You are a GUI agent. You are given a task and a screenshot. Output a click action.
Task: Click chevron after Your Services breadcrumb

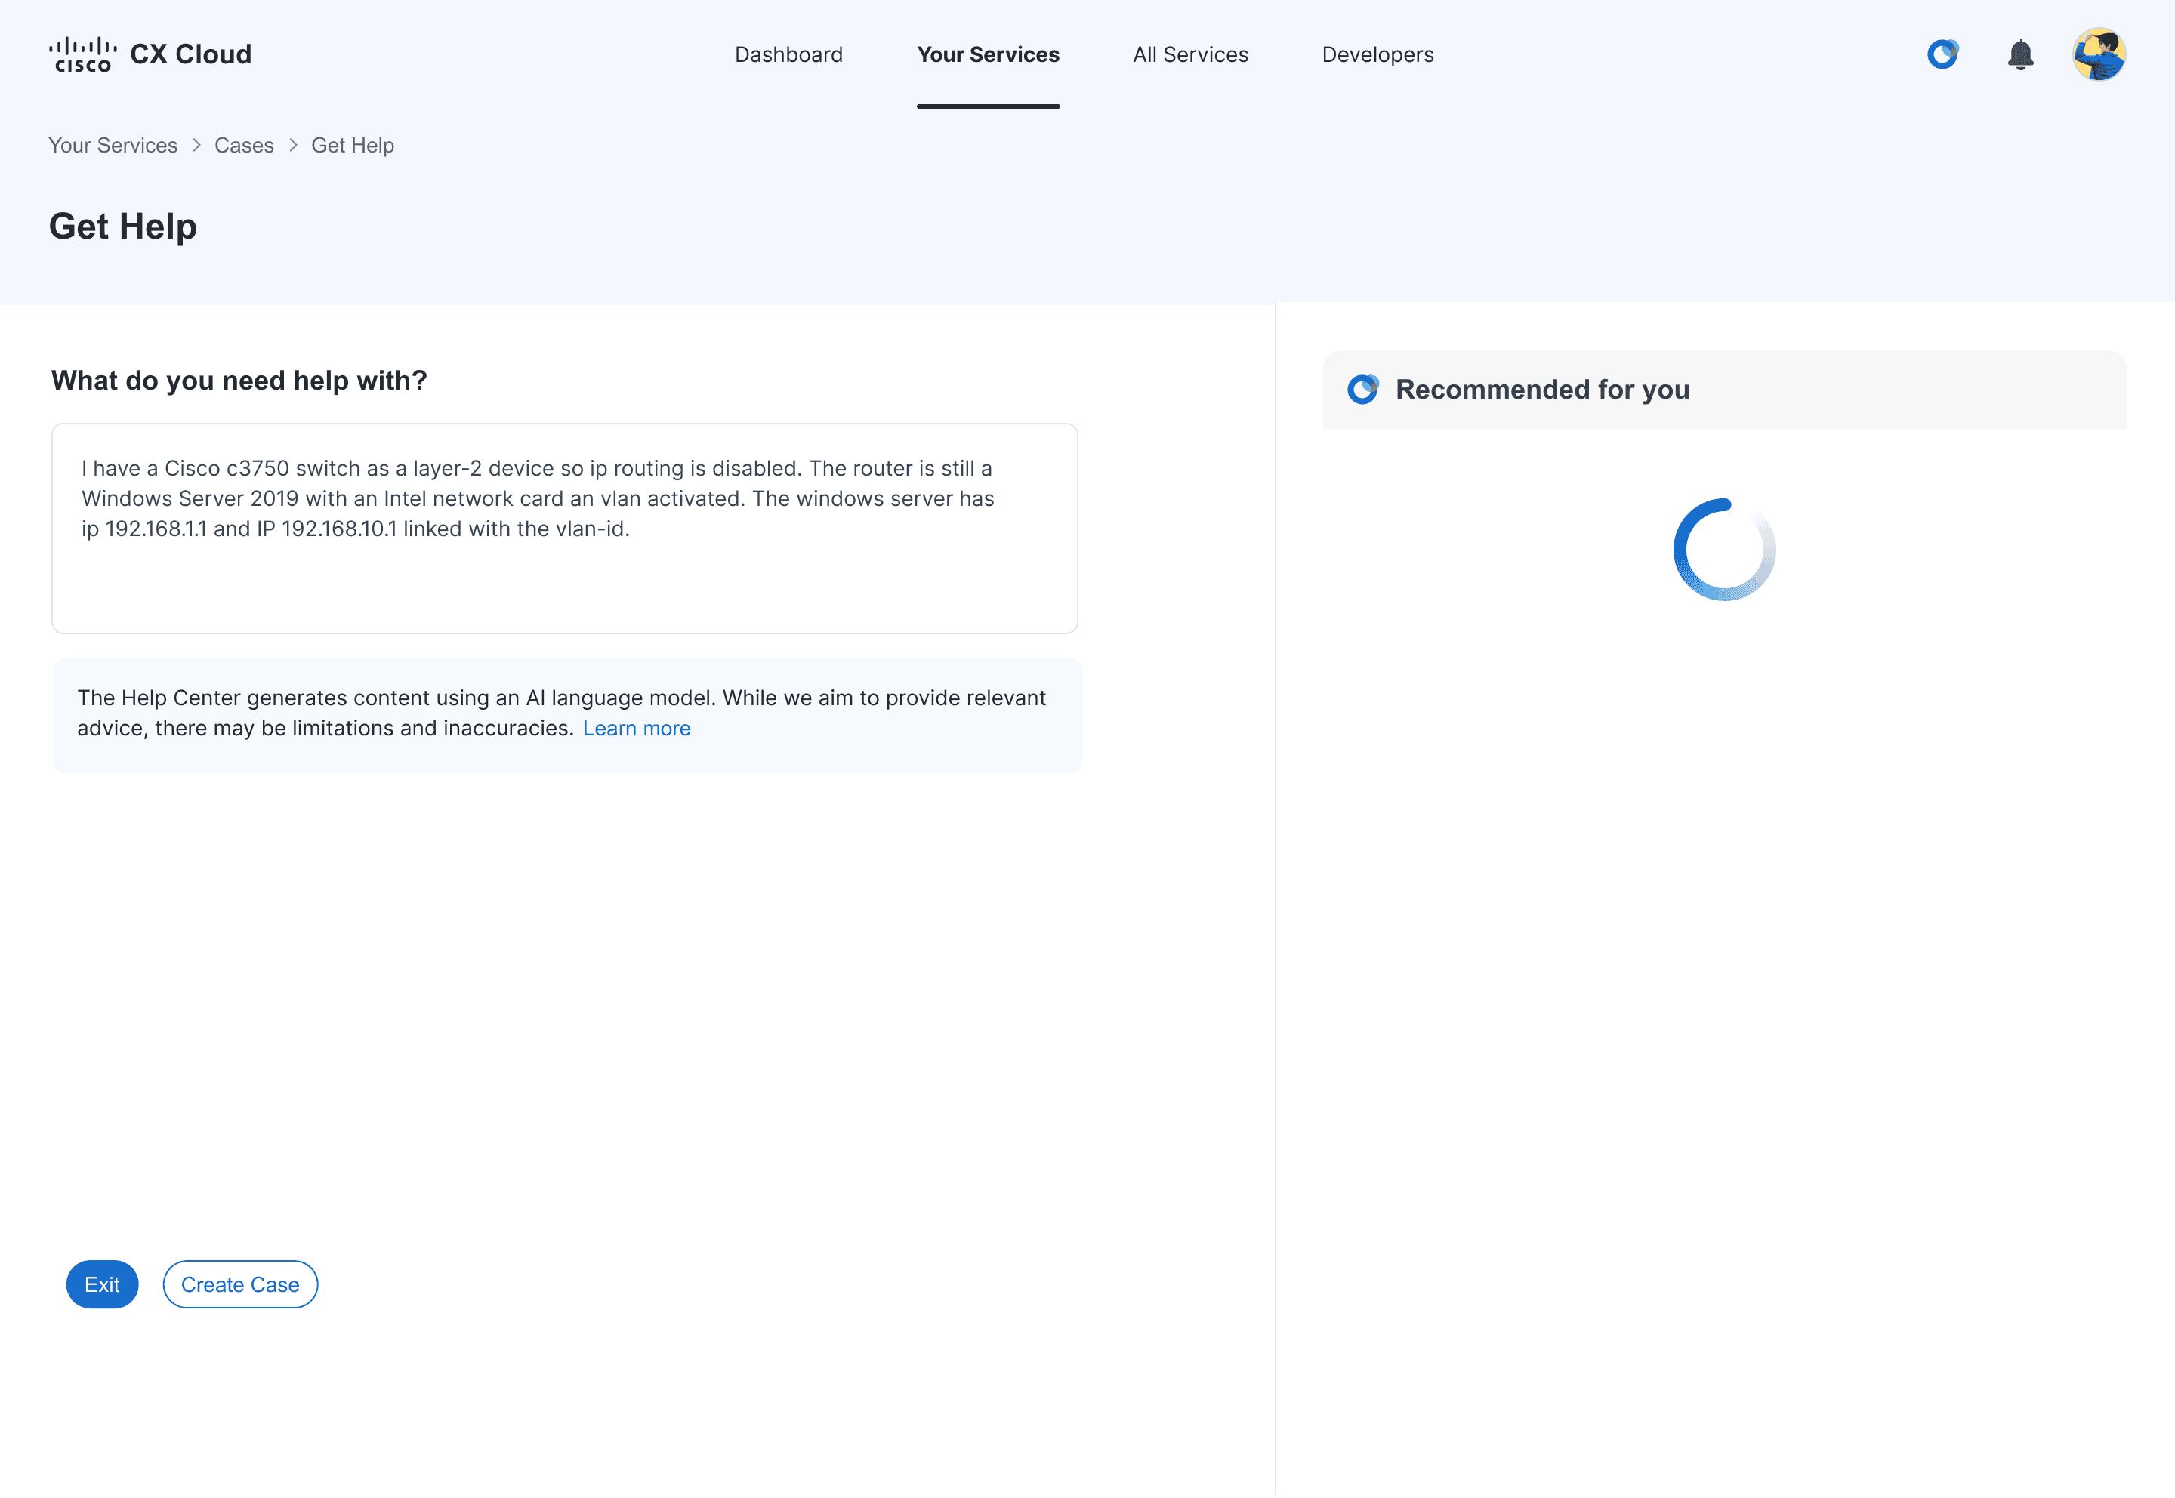click(196, 146)
